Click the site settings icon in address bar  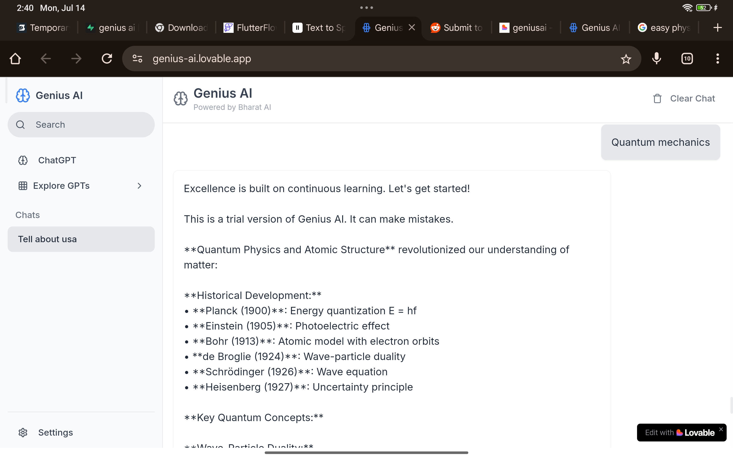(137, 59)
